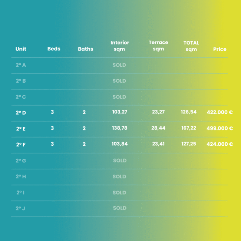Click the TOTAL sqm column header

(x=191, y=46)
